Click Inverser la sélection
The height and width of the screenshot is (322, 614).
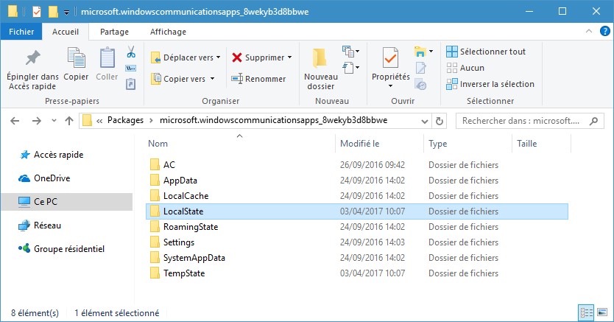coord(490,84)
